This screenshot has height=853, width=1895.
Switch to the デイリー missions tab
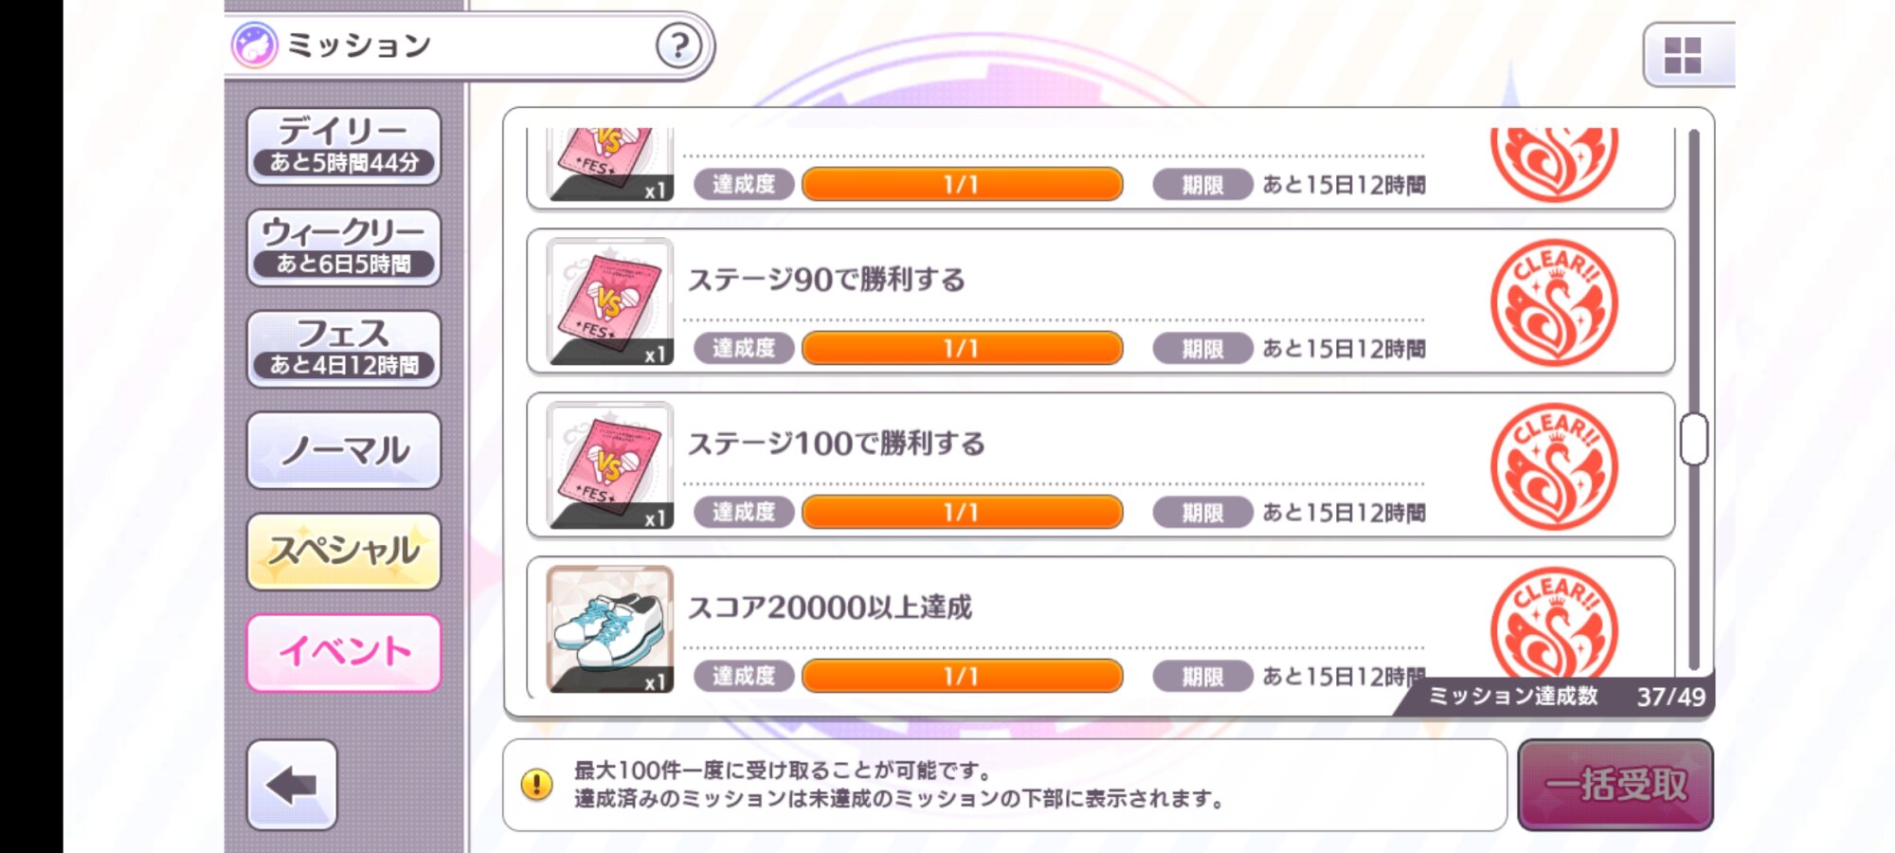[344, 146]
